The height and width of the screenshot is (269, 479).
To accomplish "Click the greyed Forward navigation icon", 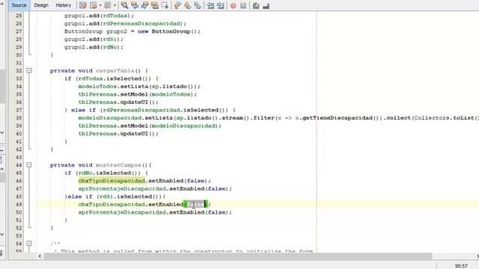I will [x=107, y=5].
